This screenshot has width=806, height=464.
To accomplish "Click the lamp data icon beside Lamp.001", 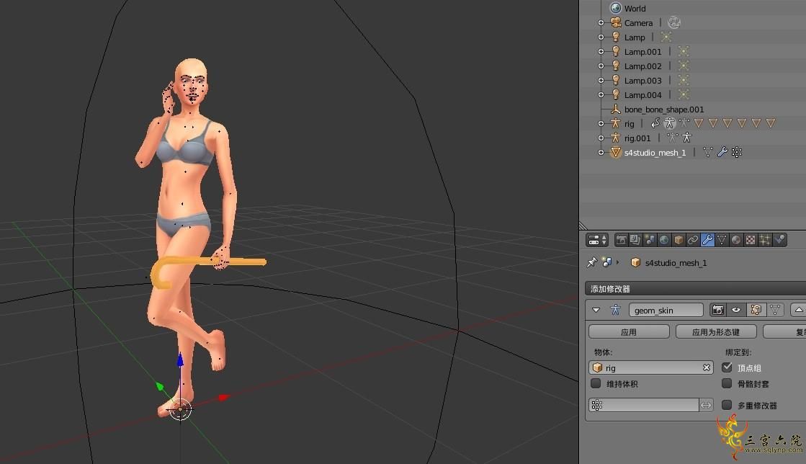I will (683, 51).
